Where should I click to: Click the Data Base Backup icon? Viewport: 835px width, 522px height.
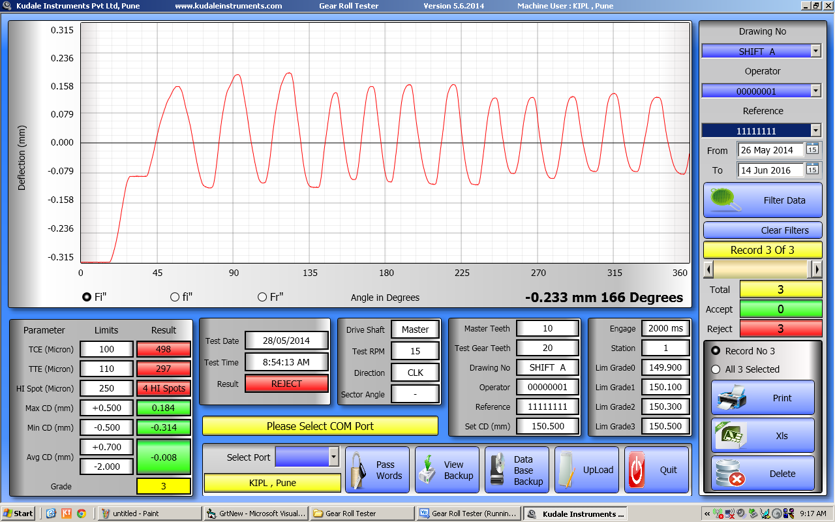tap(498, 470)
